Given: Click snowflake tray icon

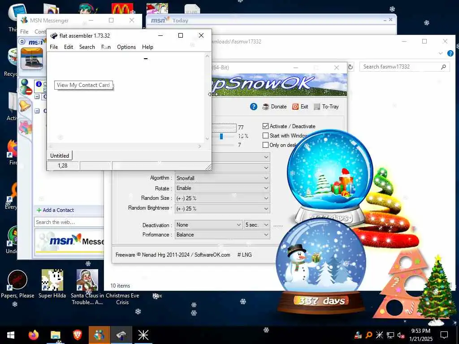Looking at the screenshot, I should 379,335.
